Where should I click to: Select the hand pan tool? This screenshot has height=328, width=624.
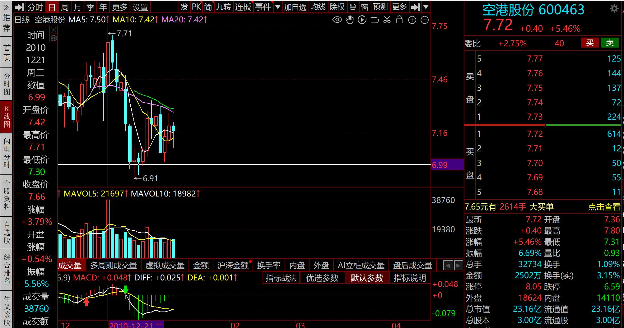(350, 20)
